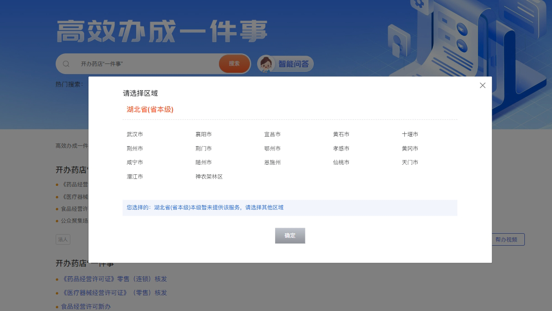Choose 宜昌市 in the dialog

[x=272, y=134]
